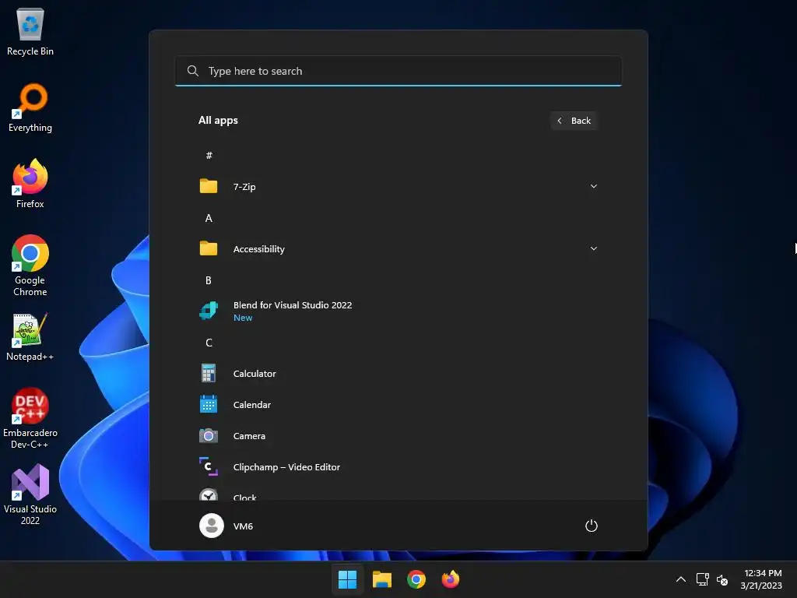Click the B letter section header
The width and height of the screenshot is (797, 598).
click(x=209, y=280)
